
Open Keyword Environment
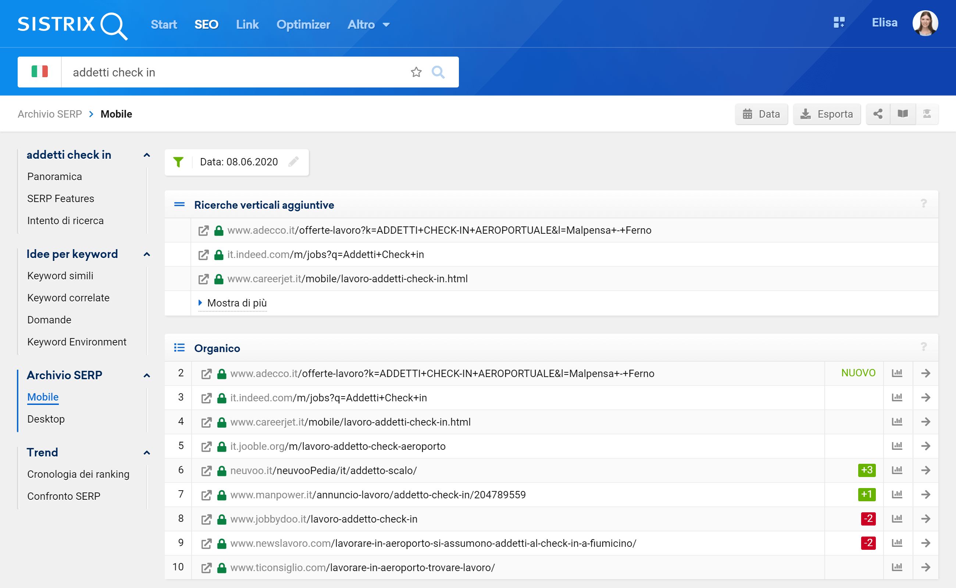point(76,342)
